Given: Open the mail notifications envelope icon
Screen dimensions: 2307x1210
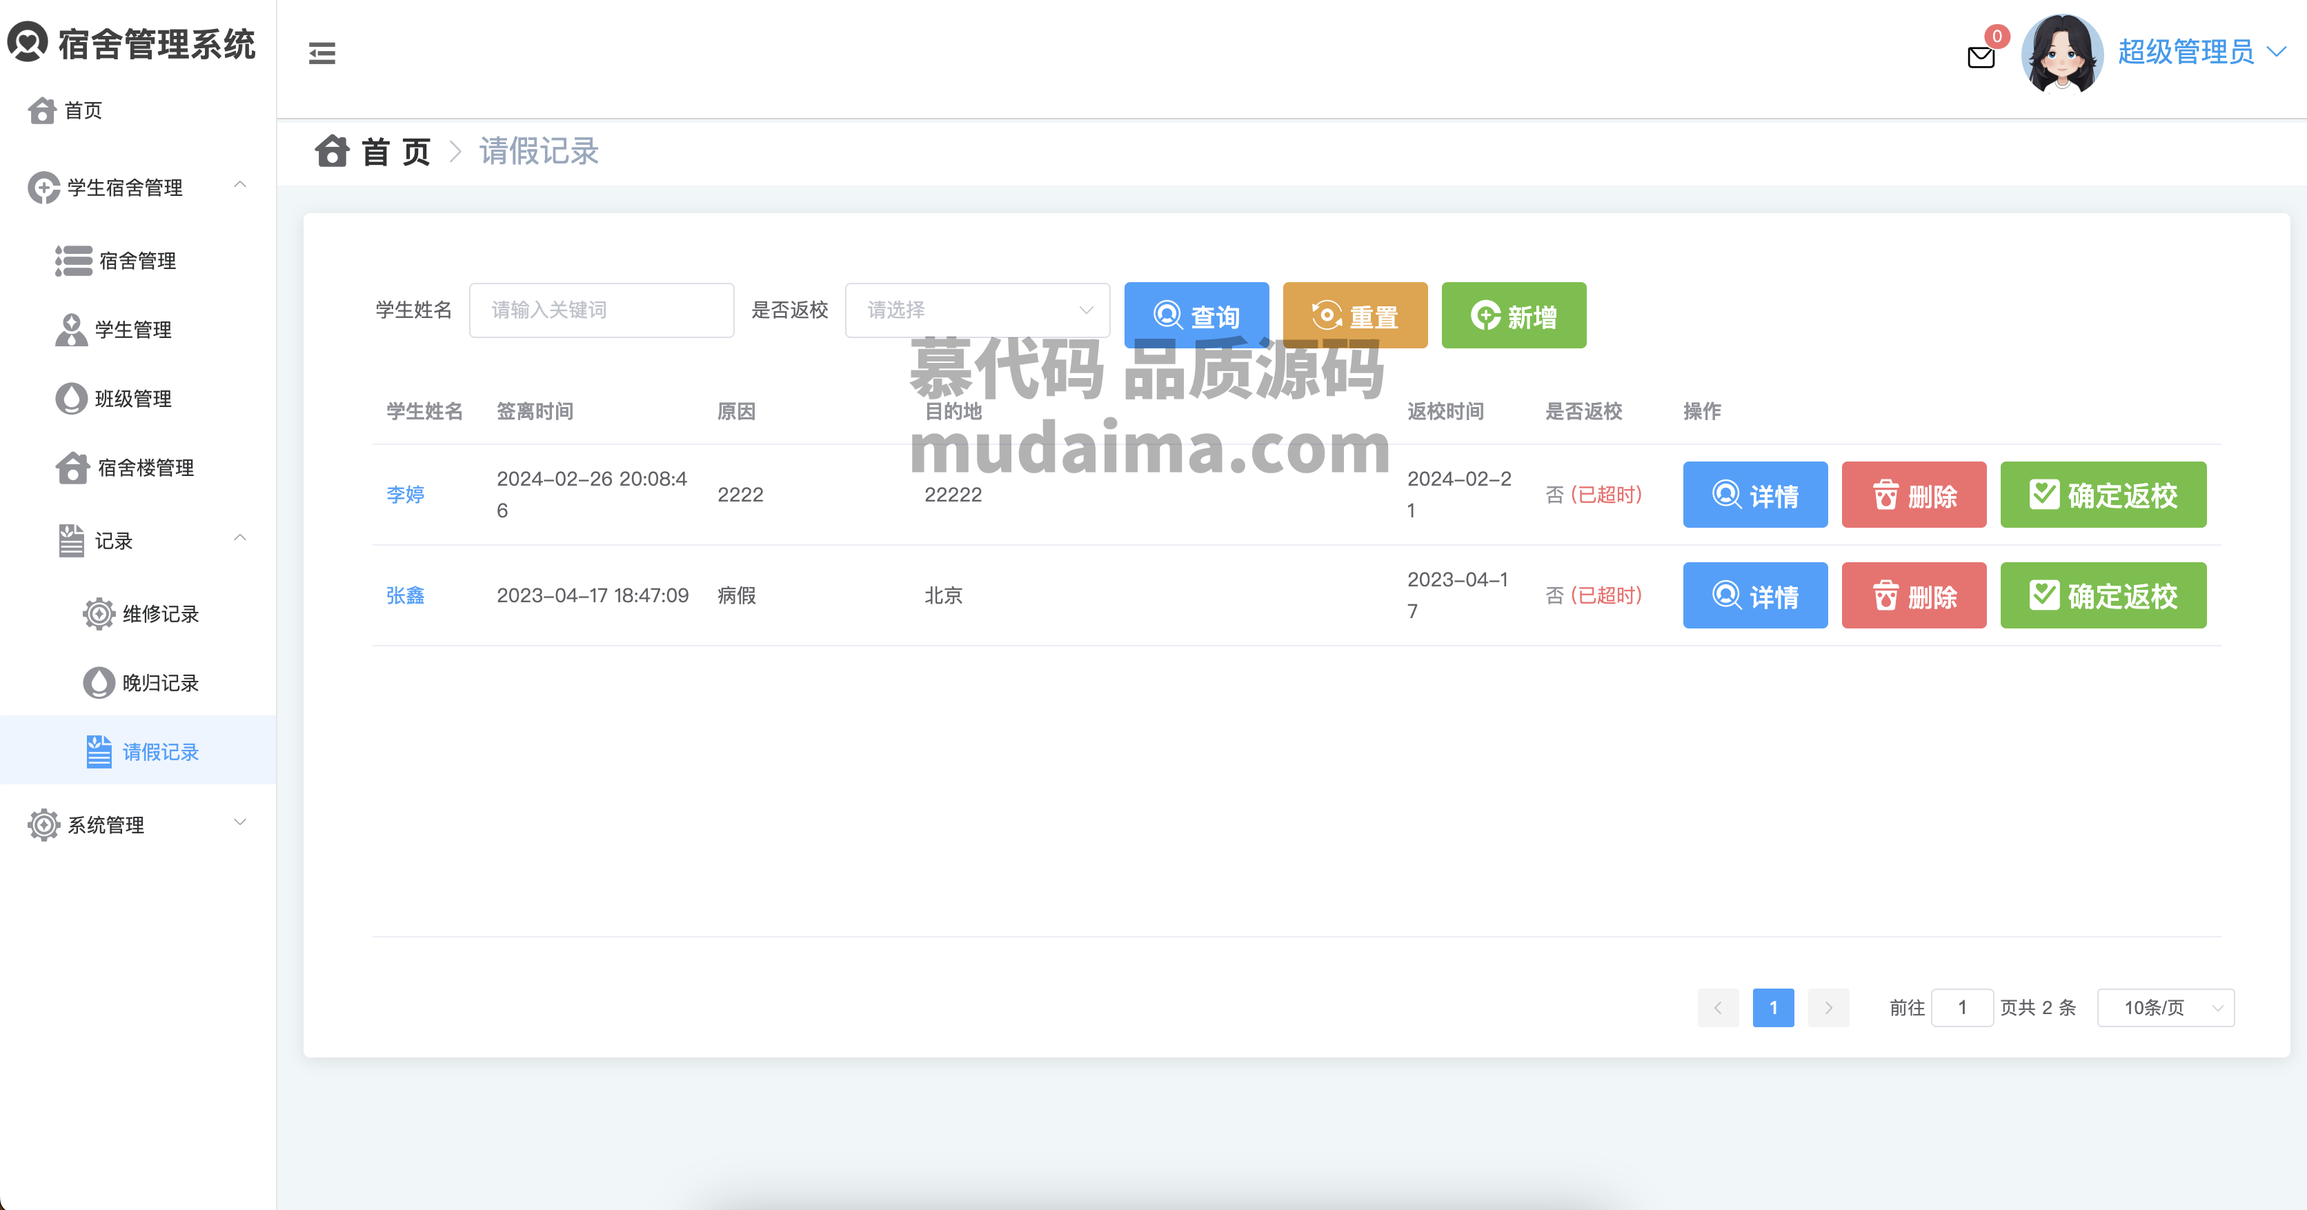Looking at the screenshot, I should click(1981, 57).
